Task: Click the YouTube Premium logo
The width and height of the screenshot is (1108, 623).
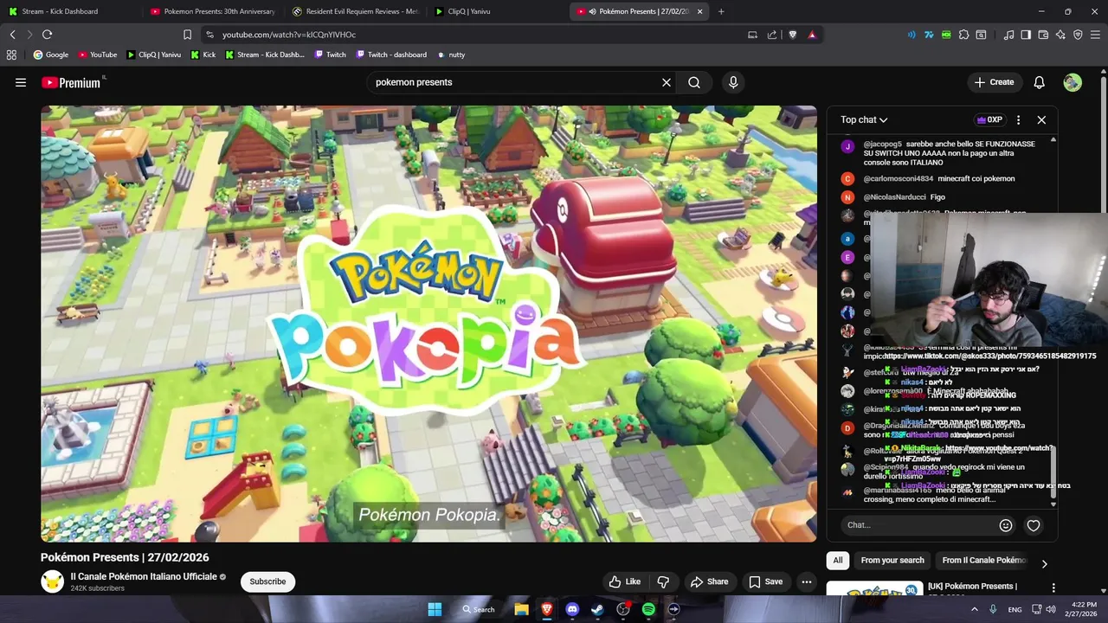Action: coord(71,82)
